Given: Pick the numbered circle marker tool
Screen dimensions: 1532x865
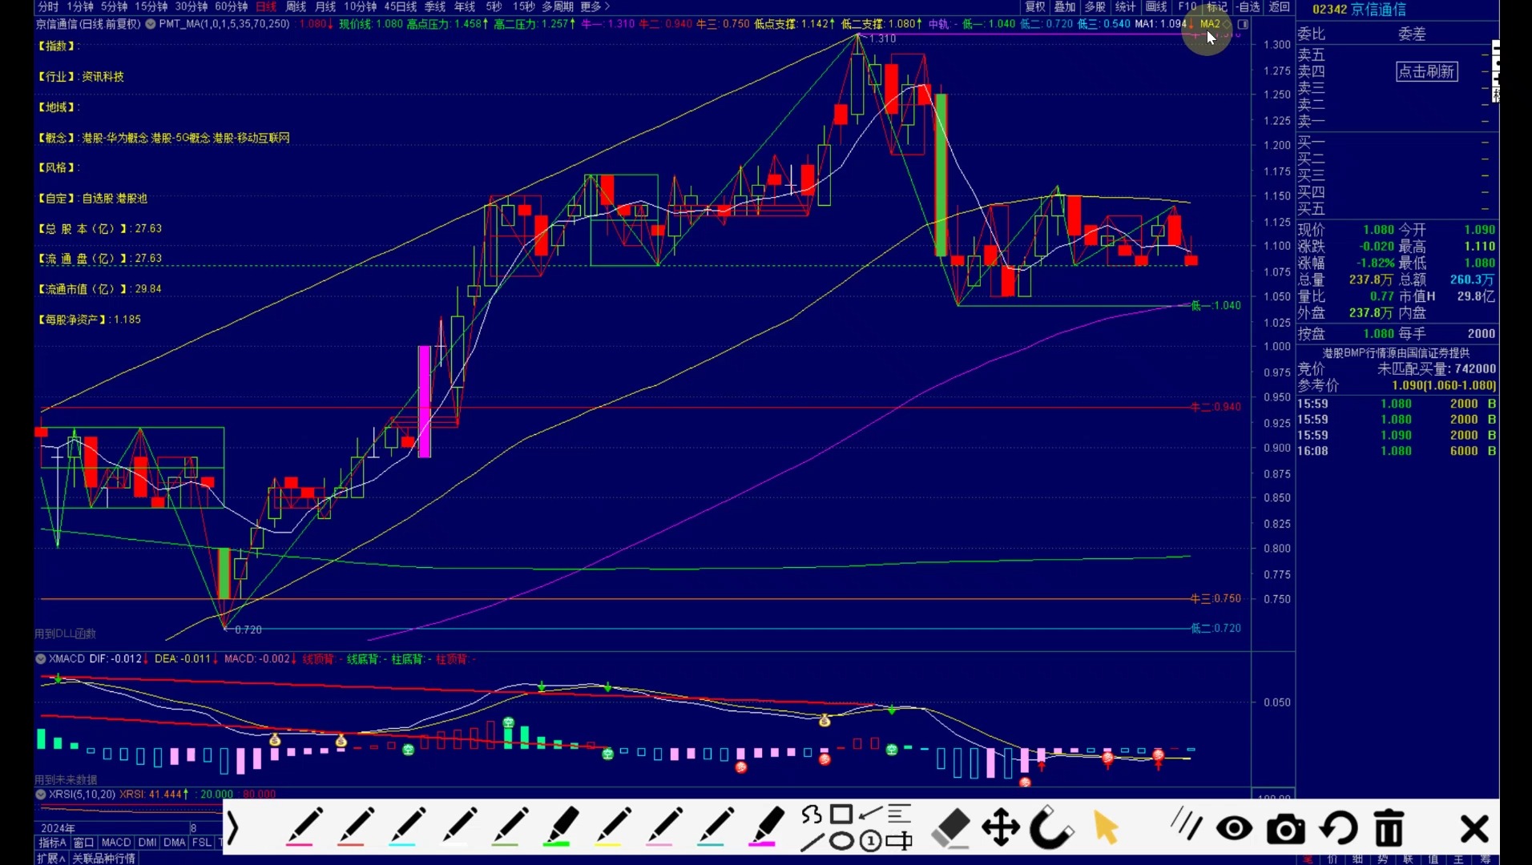Looking at the screenshot, I should click(x=870, y=841).
